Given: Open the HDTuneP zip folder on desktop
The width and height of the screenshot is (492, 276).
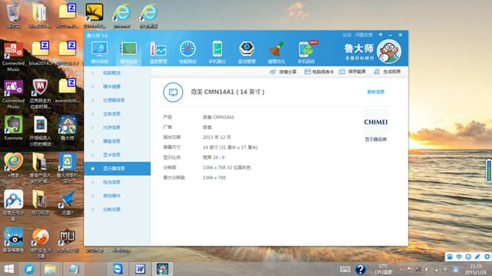Looking at the screenshot, I should coord(67,16).
